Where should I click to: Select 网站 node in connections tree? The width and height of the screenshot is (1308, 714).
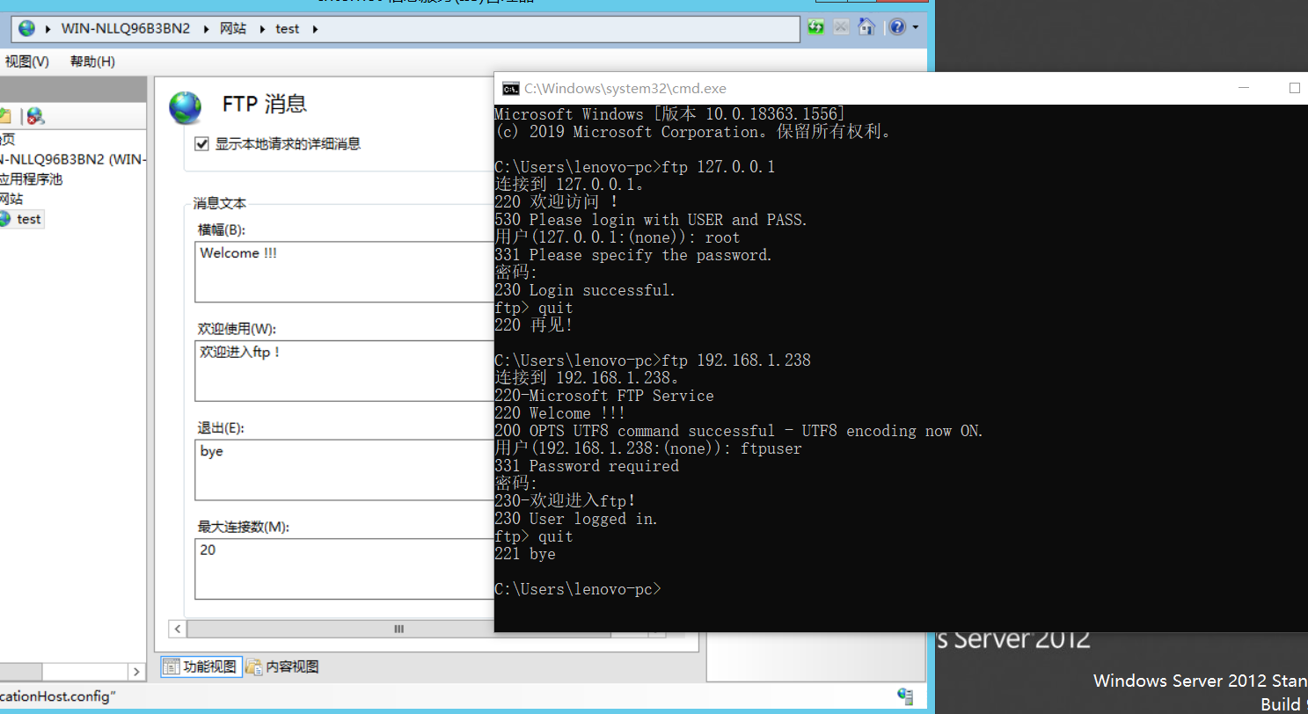point(11,199)
